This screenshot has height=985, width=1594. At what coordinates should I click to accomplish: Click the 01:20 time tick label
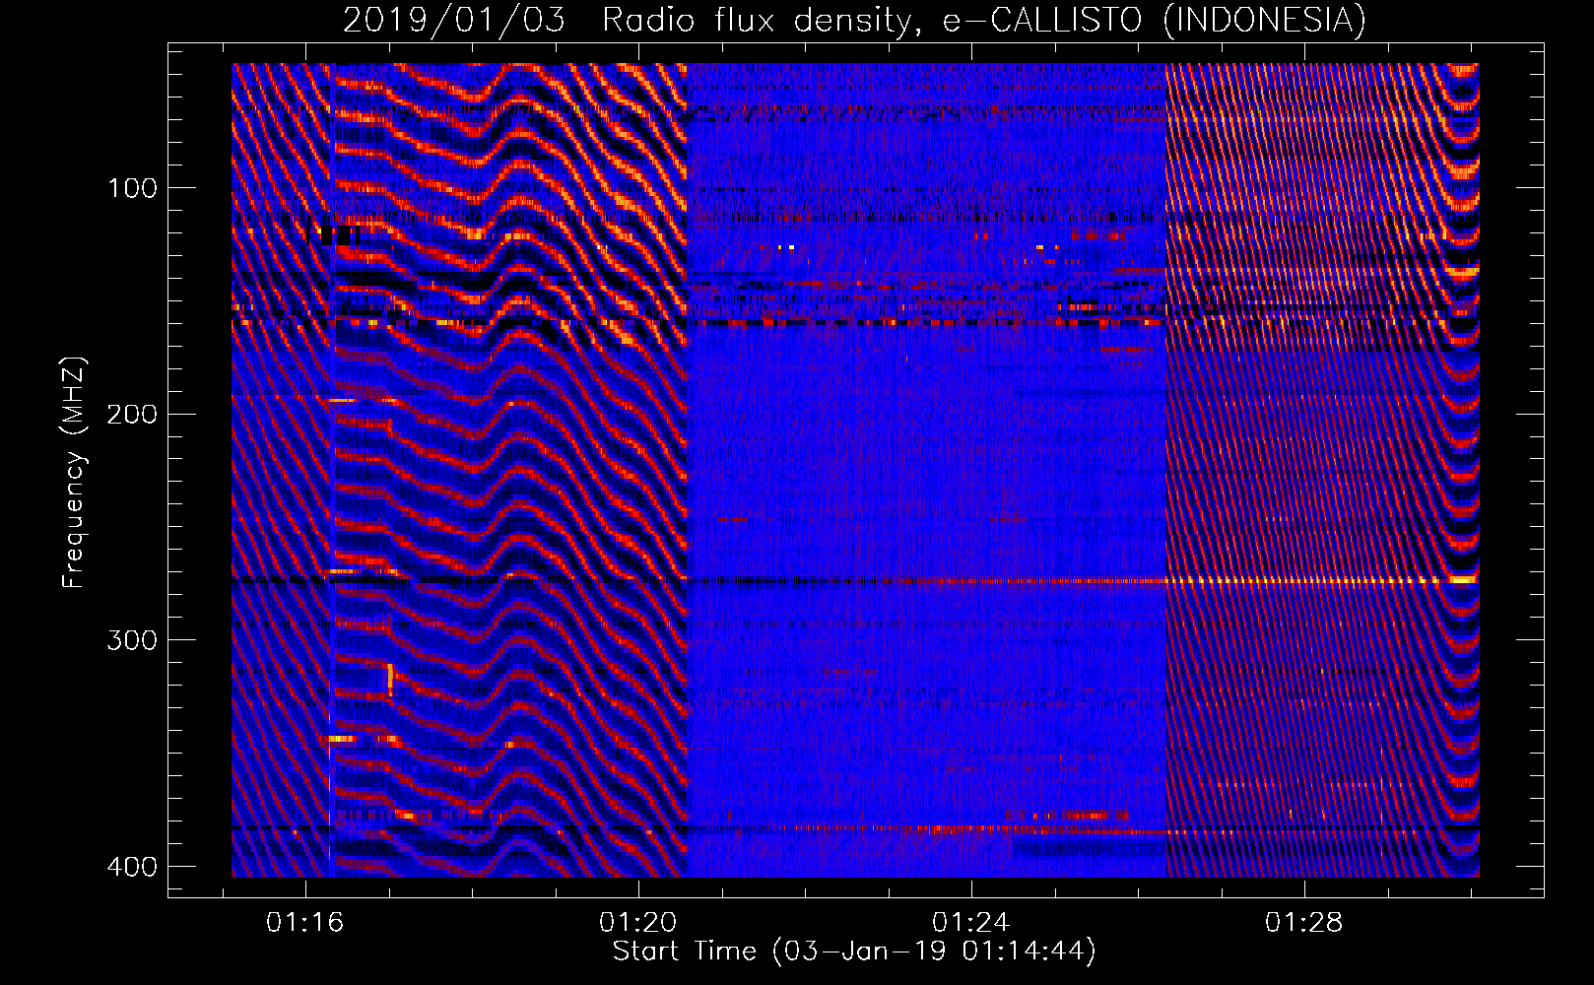(x=637, y=923)
